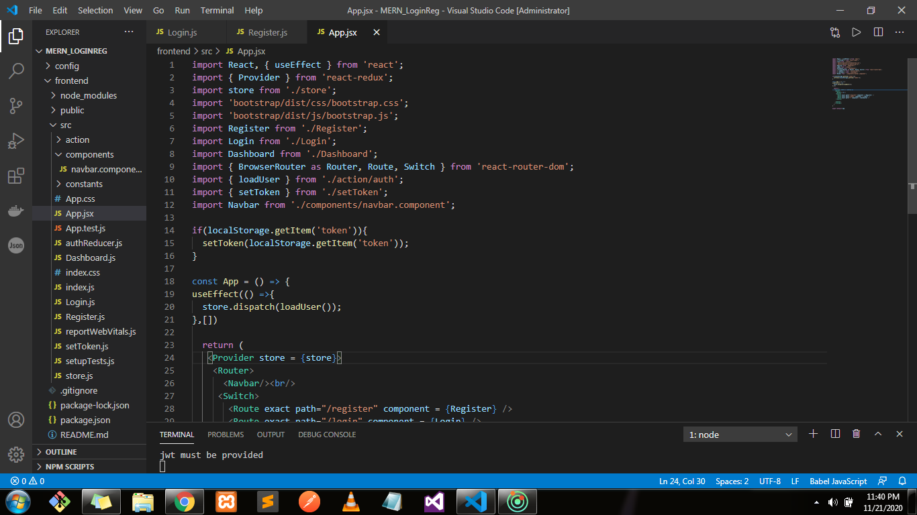Click the UTF-8 encoding selector
The height and width of the screenshot is (515, 917).
pos(770,481)
